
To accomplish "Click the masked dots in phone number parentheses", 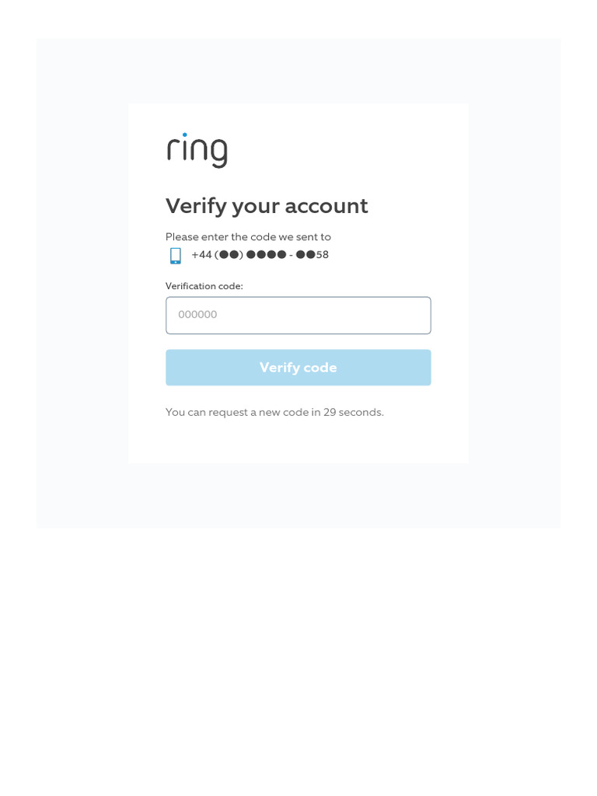I will coord(229,254).
